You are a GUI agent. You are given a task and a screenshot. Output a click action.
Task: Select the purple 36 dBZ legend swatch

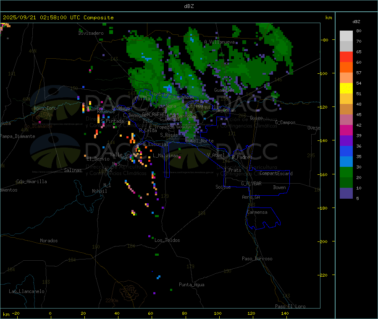point(346,141)
